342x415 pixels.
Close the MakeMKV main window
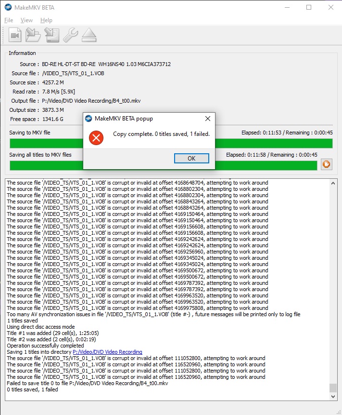(331, 7)
